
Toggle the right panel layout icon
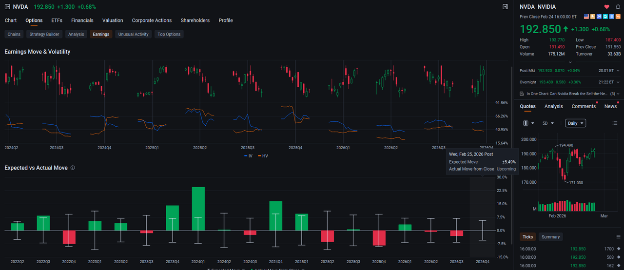point(506,7)
